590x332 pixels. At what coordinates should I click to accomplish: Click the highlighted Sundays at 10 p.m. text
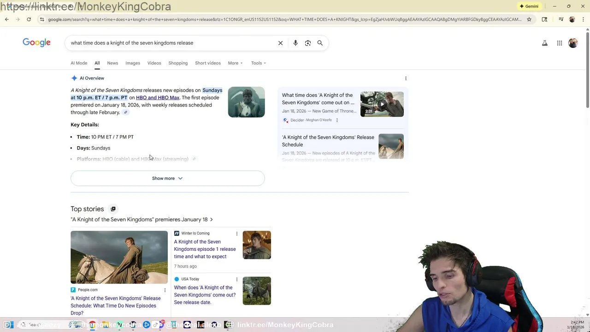[x=146, y=94]
